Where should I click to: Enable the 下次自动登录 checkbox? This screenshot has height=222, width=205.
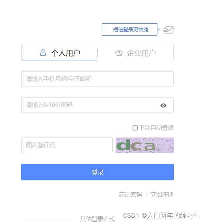(135, 128)
